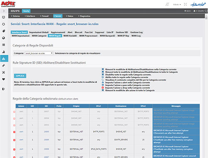Open the WAN Log sub-tab
208x158 pixels.
point(136,36)
